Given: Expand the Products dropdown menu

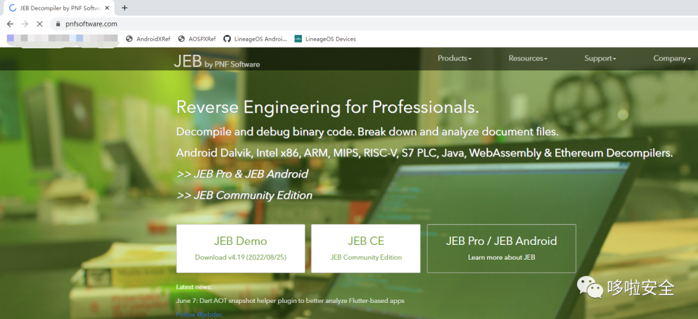Looking at the screenshot, I should 454,59.
